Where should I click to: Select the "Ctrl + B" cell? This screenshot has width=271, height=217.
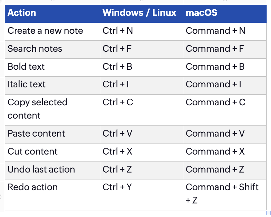click(117, 67)
